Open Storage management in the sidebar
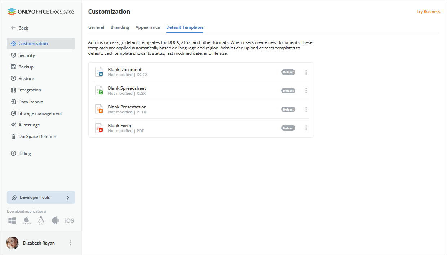This screenshot has height=255, width=447. pos(41,113)
